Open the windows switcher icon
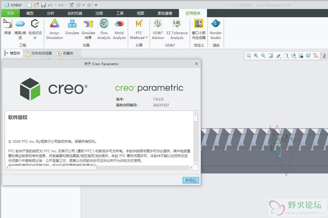Screen dimensions: 328x218 78,5
